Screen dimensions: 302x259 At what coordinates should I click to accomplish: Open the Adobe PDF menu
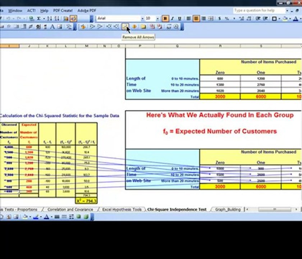coord(87,10)
